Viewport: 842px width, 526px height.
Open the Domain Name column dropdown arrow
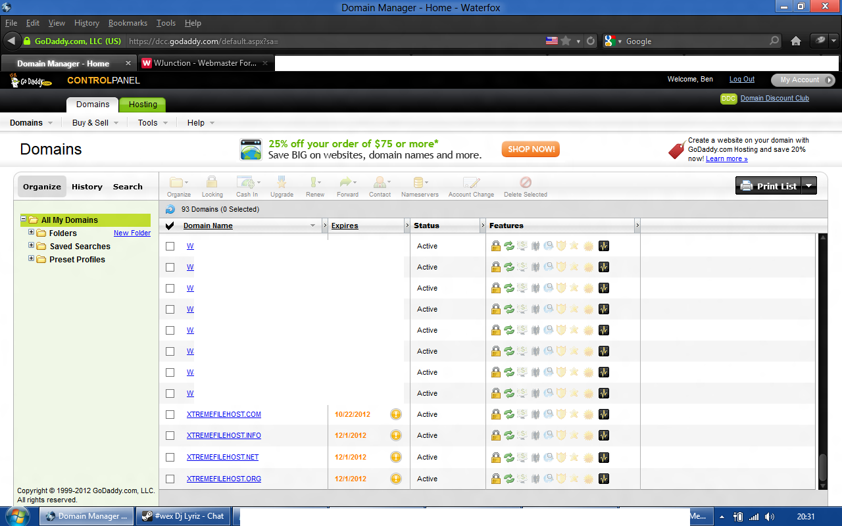tap(312, 226)
